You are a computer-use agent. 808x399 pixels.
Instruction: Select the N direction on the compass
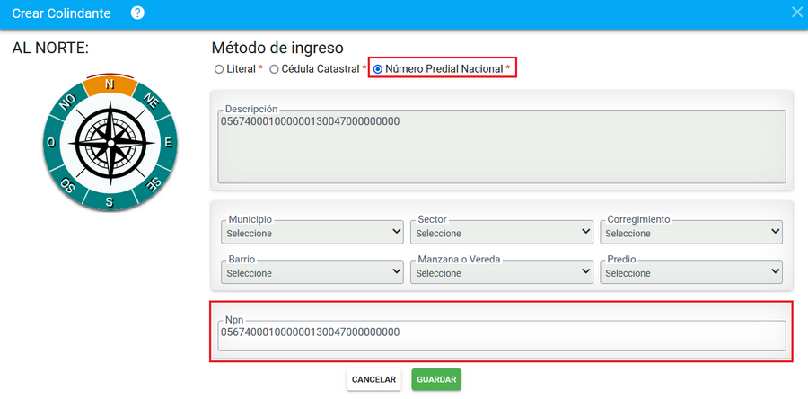[110, 86]
